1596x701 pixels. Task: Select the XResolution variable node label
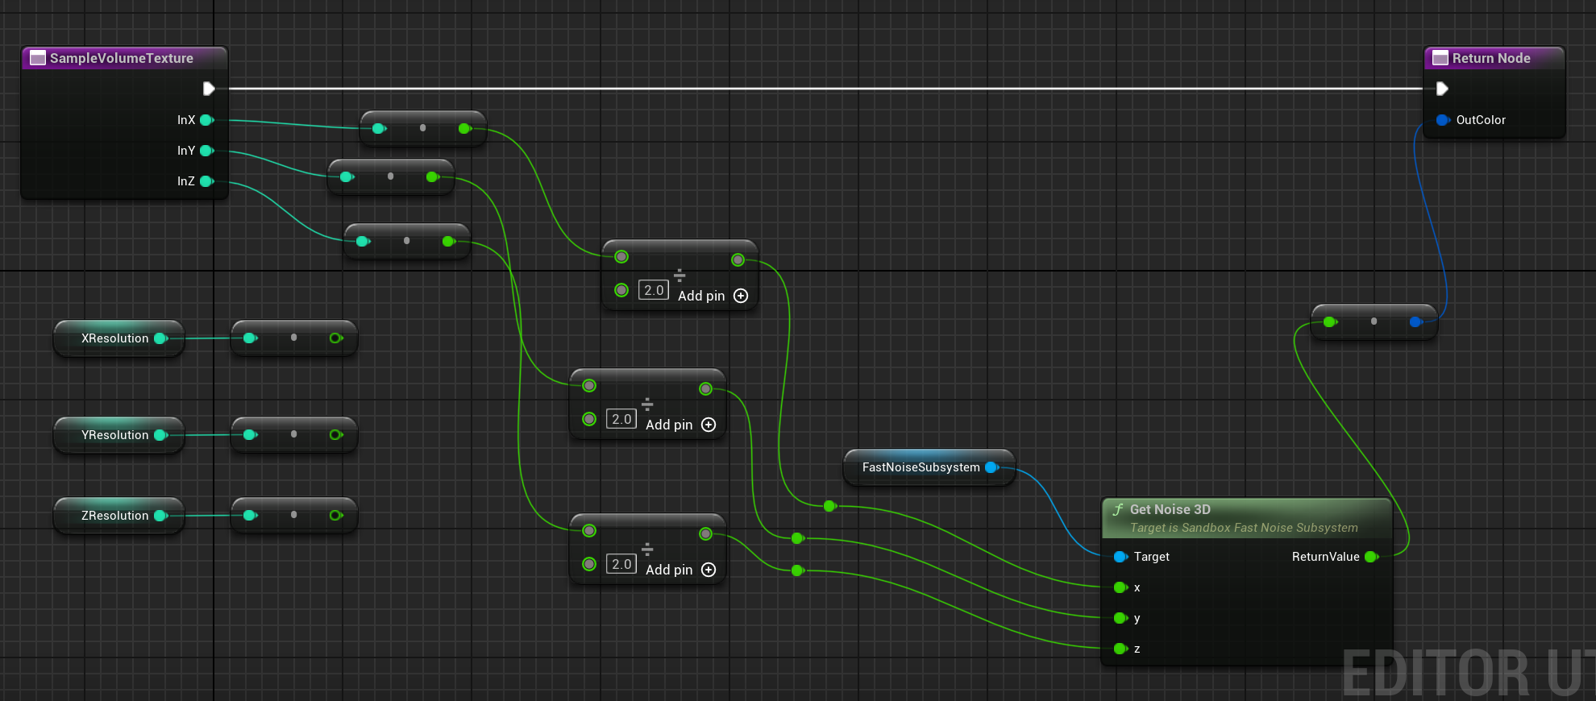115,338
